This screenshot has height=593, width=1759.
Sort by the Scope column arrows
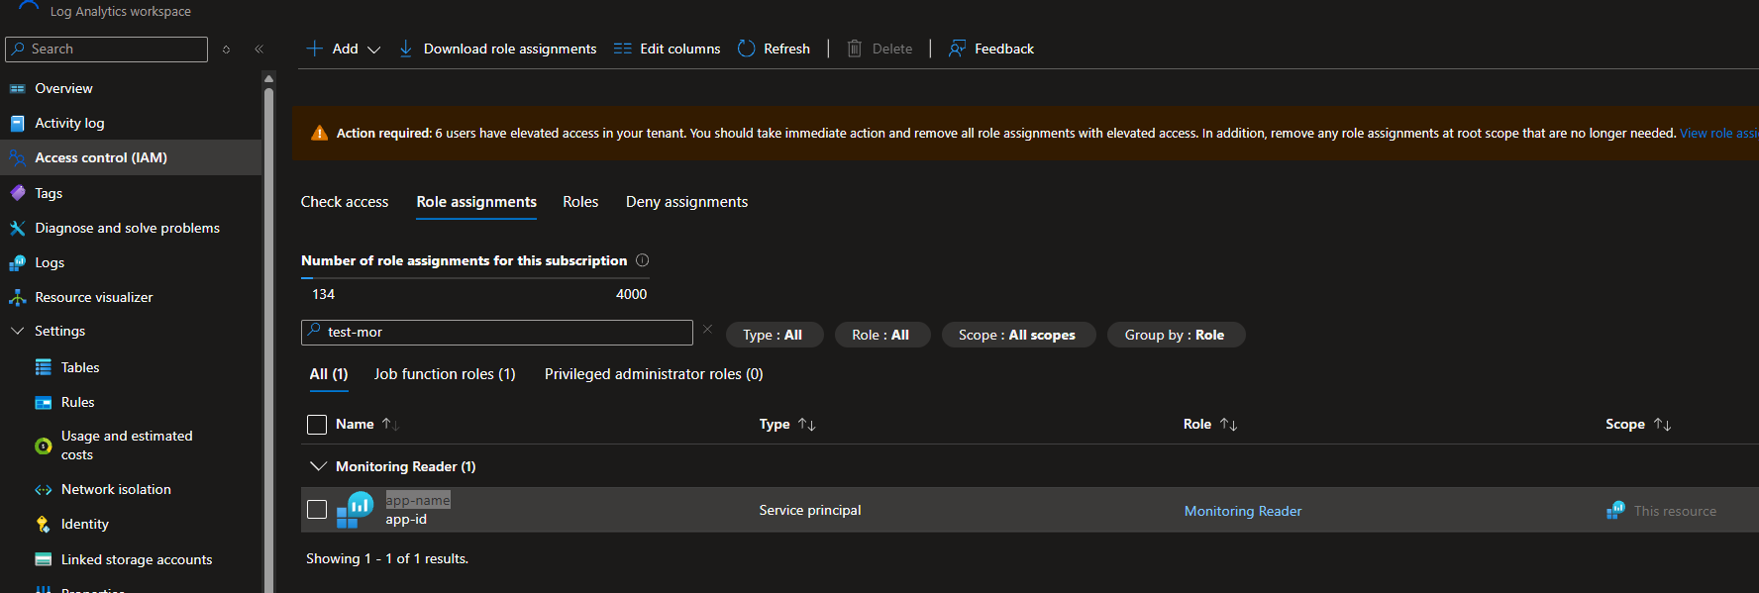[1662, 424]
